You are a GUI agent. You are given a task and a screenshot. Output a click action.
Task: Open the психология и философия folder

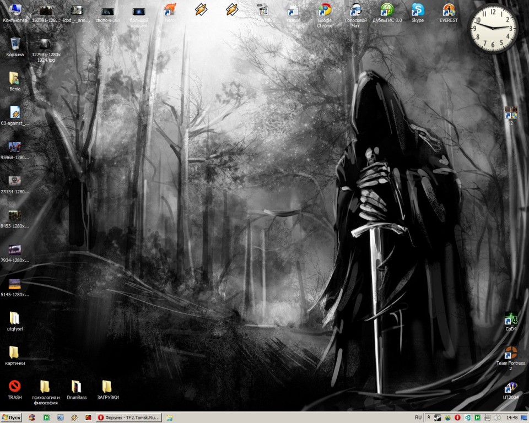click(x=46, y=392)
